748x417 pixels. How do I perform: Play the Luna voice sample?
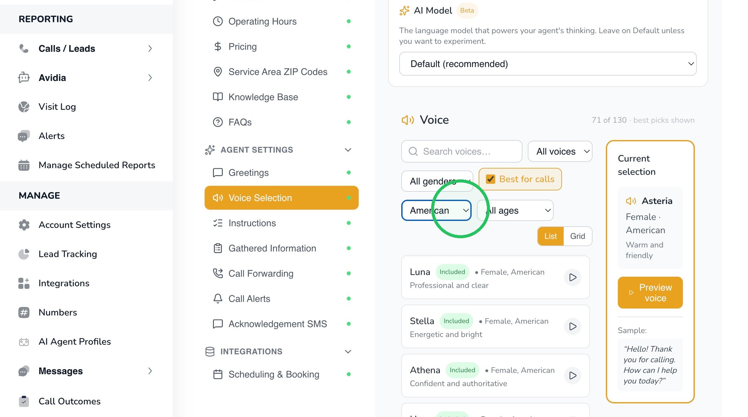coord(573,277)
